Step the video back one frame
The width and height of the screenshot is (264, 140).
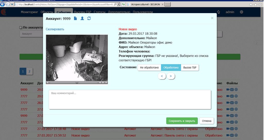click(x=100, y=82)
